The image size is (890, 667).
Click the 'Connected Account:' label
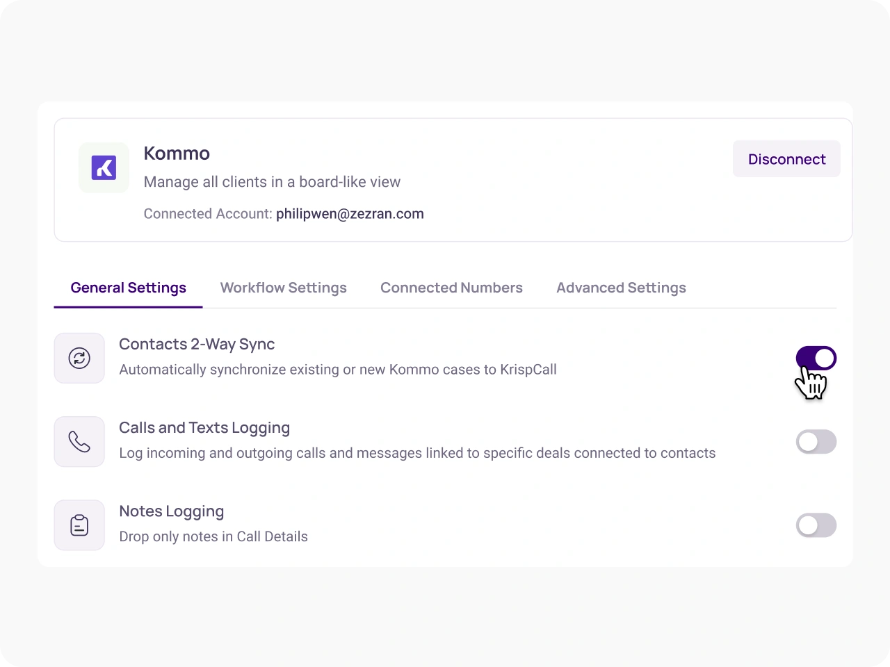(208, 214)
